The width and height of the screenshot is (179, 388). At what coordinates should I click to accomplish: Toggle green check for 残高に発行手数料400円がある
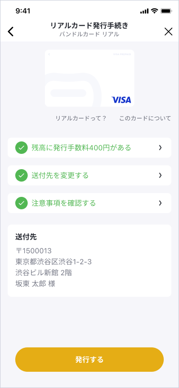click(21, 148)
